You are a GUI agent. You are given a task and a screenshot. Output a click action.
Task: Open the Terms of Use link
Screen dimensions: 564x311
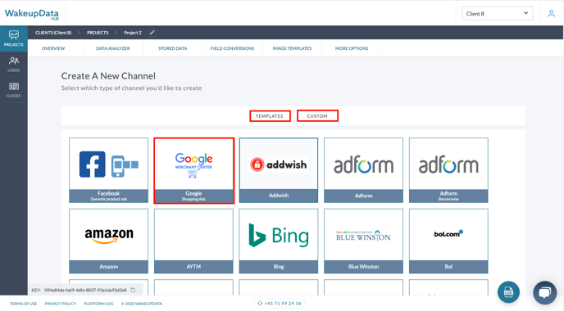24,304
